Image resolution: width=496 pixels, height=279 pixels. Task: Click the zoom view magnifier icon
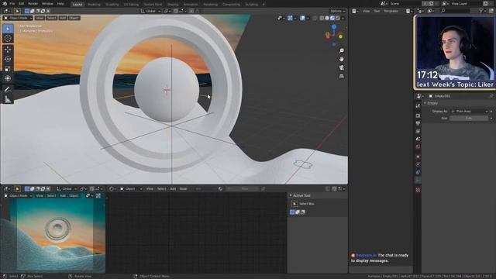point(342,50)
